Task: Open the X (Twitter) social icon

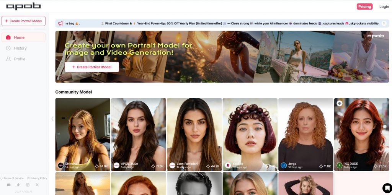Action: point(37,185)
